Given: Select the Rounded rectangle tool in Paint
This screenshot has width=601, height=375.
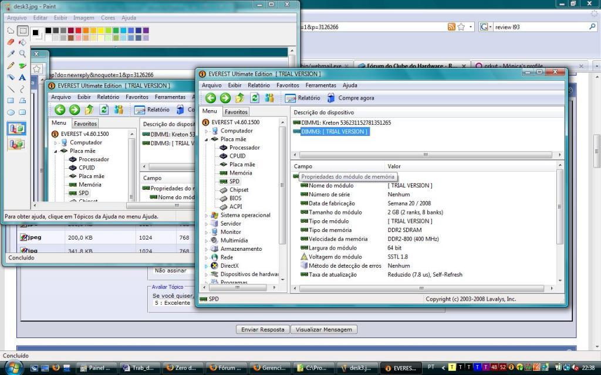Looking at the screenshot, I should (x=23, y=112).
